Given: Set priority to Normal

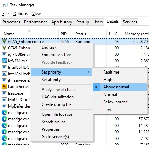Looking at the screenshot, I should click(x=119, y=95).
